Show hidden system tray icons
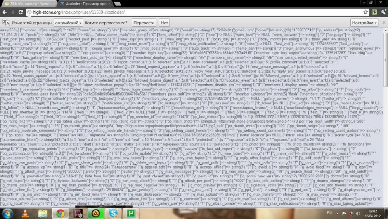 coord(337,213)
